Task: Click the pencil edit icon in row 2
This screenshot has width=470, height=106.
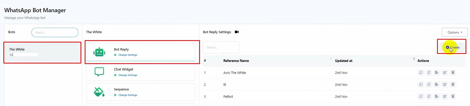Action: click(x=445, y=84)
